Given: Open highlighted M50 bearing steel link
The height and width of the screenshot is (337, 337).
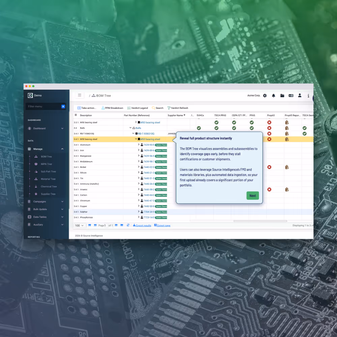Looking at the screenshot, I should click(x=150, y=139).
